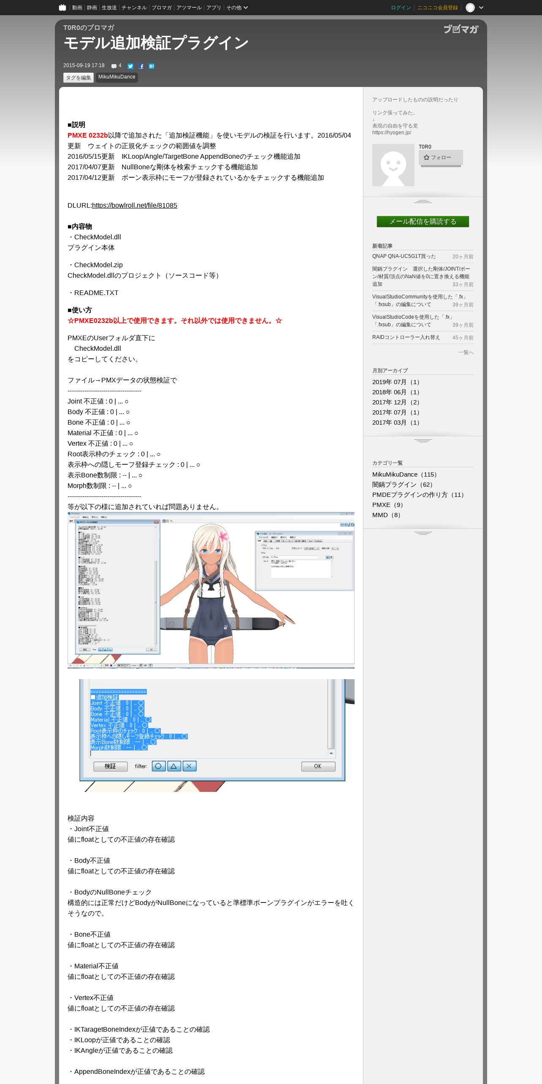Open アプリ menu item
The height and width of the screenshot is (1084, 542).
pos(214,8)
